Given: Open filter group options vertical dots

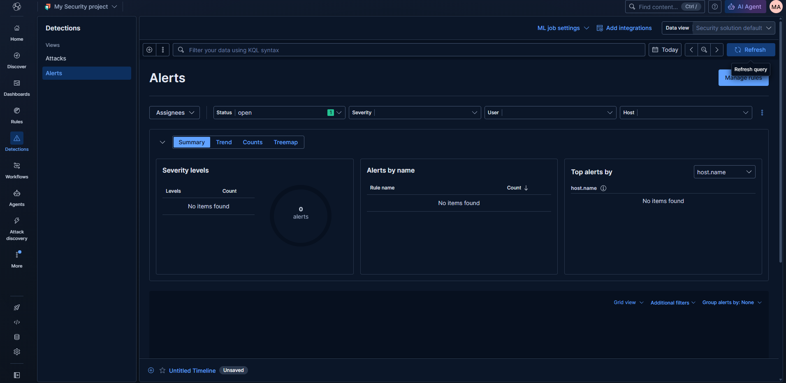Looking at the screenshot, I should [x=762, y=113].
